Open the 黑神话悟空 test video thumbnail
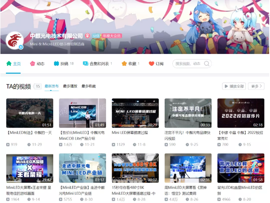The height and width of the screenshot is (203, 270). [188, 168]
